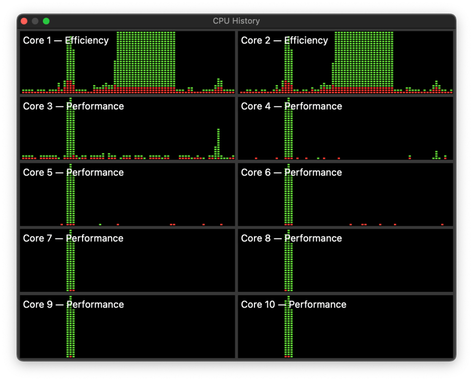The image size is (473, 381).
Task: Click the Core 2 — Efficiency label
Action: (284, 40)
